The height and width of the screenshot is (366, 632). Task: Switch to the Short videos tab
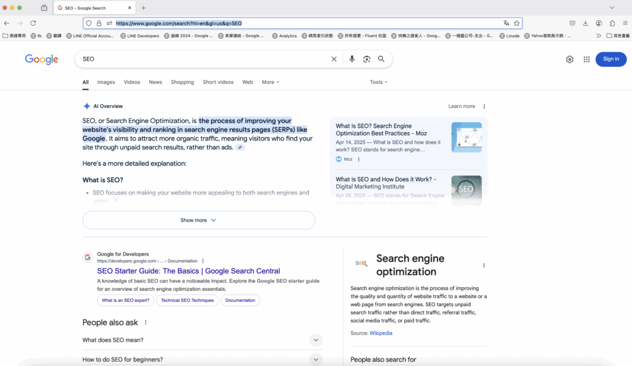[x=218, y=82]
